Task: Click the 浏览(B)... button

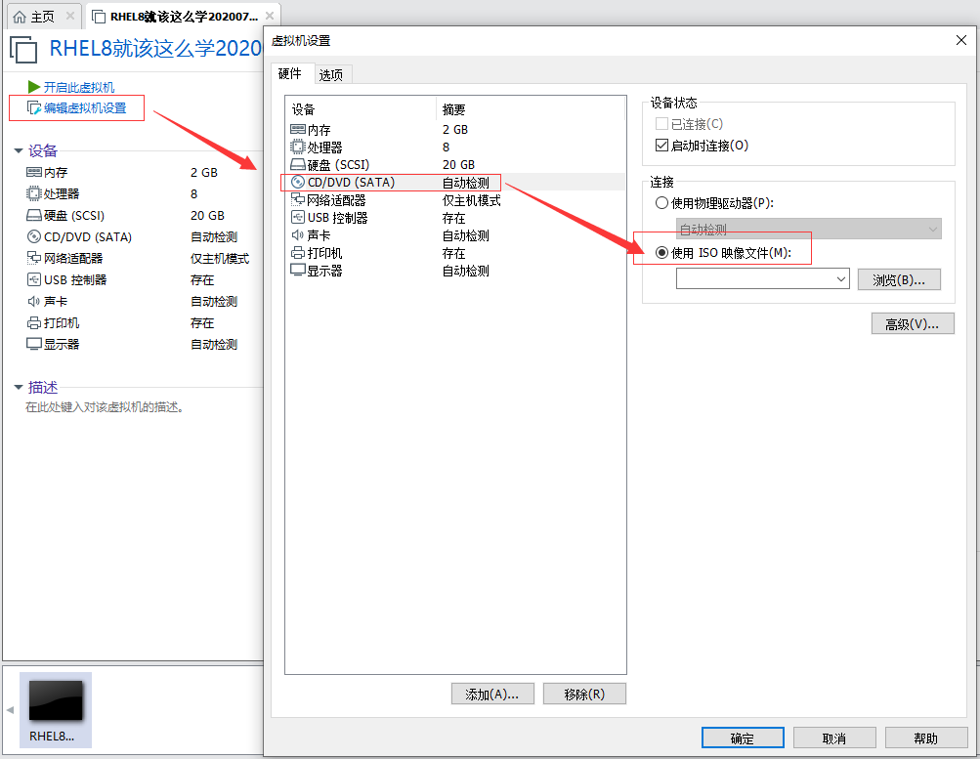Action: [x=899, y=279]
